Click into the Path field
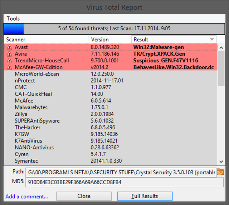 pos(121,173)
